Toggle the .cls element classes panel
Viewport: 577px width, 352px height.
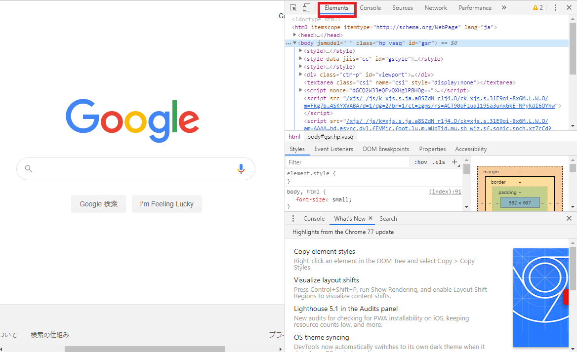click(x=439, y=162)
